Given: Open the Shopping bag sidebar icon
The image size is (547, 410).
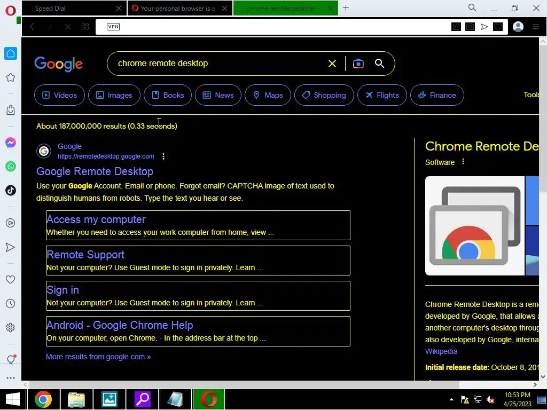Looking at the screenshot, I should pyautogui.click(x=11, y=110).
